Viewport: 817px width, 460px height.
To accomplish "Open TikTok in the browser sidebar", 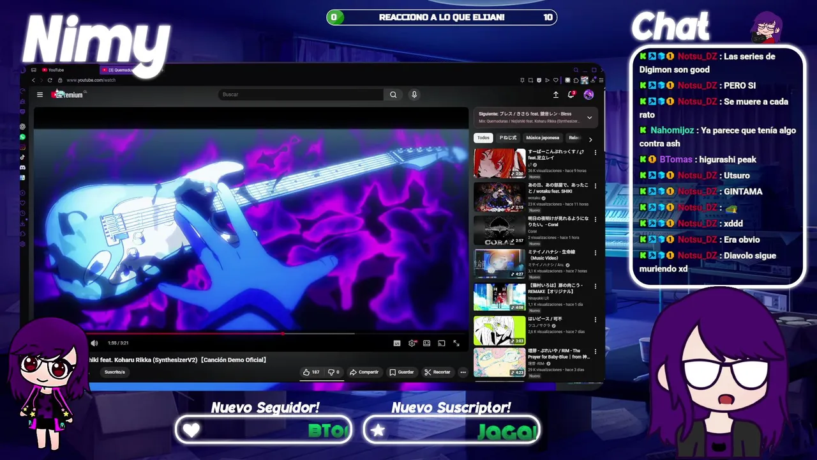I will point(22,157).
